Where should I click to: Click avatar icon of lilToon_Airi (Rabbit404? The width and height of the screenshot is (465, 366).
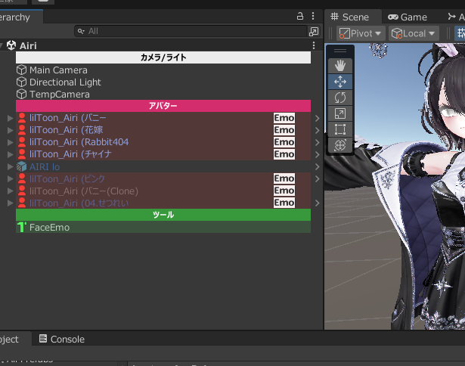(22, 142)
